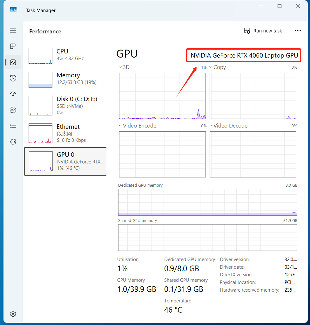Open the Services page icon
The image size is (310, 325).
[13, 142]
